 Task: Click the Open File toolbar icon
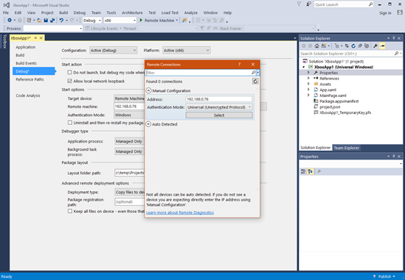pyautogui.click(x=39, y=20)
